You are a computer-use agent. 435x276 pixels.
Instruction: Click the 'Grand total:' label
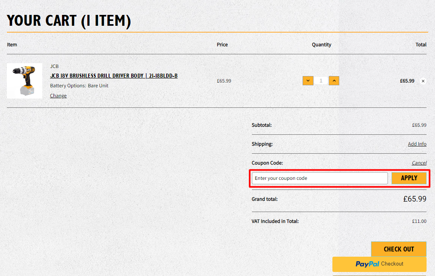click(x=265, y=199)
